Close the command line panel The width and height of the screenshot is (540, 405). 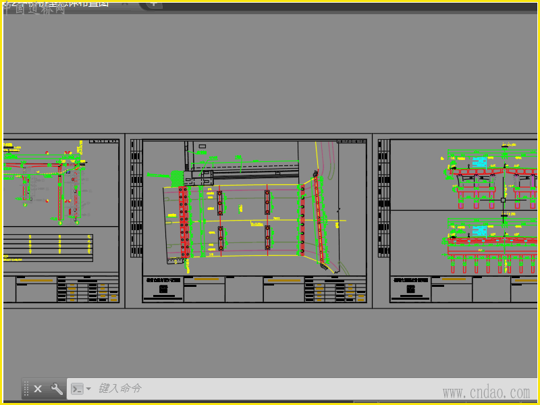click(x=38, y=389)
